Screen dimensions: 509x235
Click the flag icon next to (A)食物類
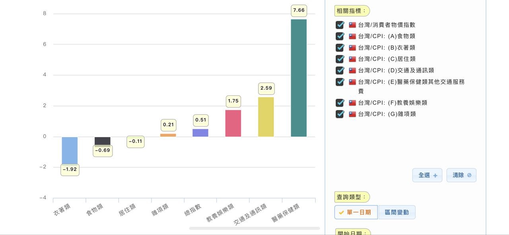[352, 36]
